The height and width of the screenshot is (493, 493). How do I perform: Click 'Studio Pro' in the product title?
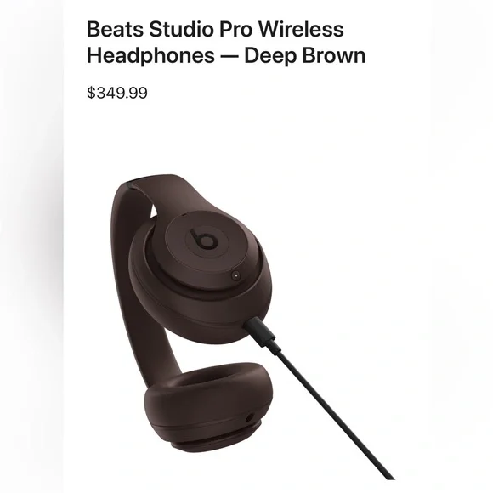click(x=201, y=29)
